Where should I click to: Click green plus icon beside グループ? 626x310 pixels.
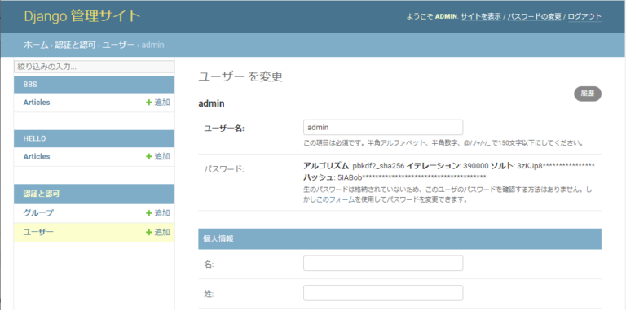click(149, 213)
